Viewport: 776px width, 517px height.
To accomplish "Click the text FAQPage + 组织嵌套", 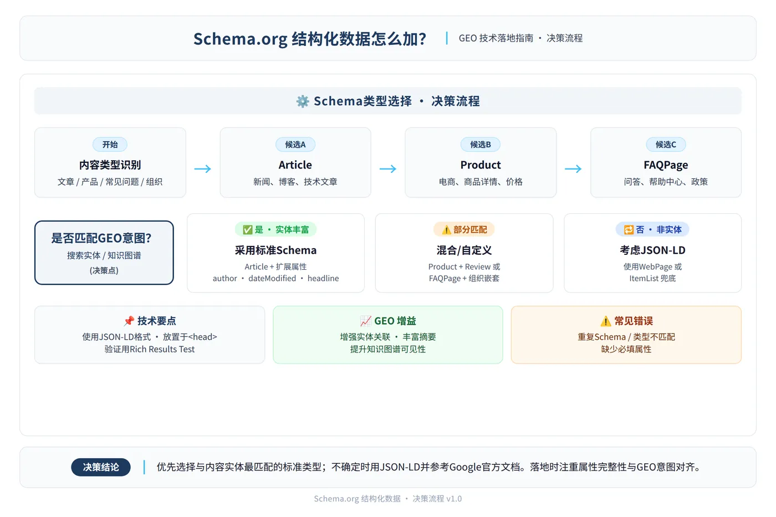I will [x=464, y=278].
